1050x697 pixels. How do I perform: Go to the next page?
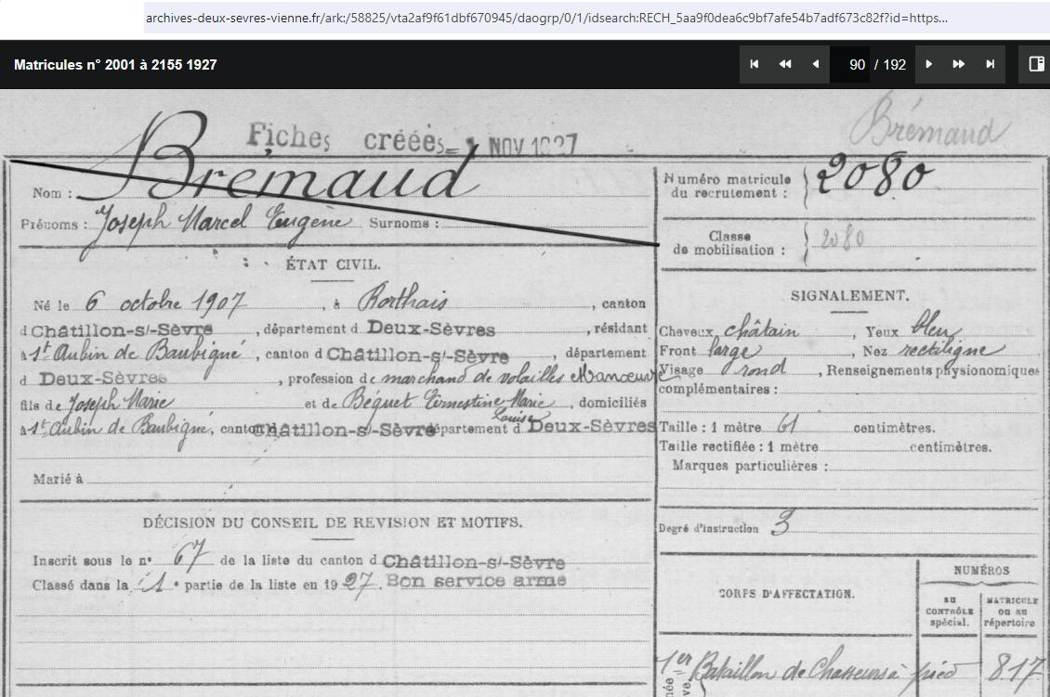coord(929,64)
